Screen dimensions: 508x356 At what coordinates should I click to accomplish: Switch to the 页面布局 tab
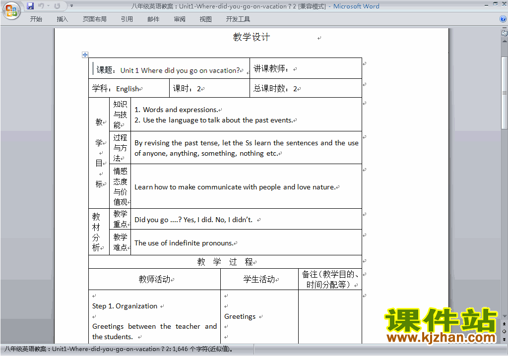coord(95,19)
